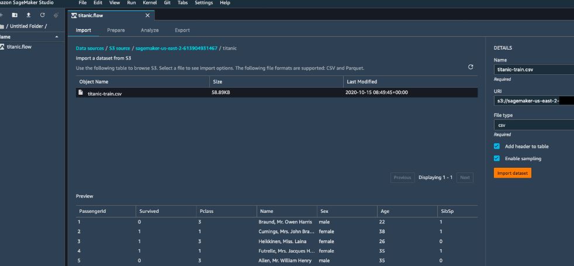Click the Cumings, Mrs. John name cell
Screen dimensions: 574x266
(x=286, y=232)
